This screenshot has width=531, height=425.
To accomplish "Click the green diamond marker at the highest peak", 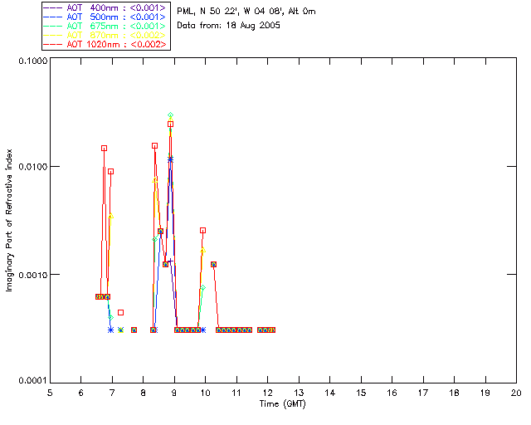I will pyautogui.click(x=171, y=115).
